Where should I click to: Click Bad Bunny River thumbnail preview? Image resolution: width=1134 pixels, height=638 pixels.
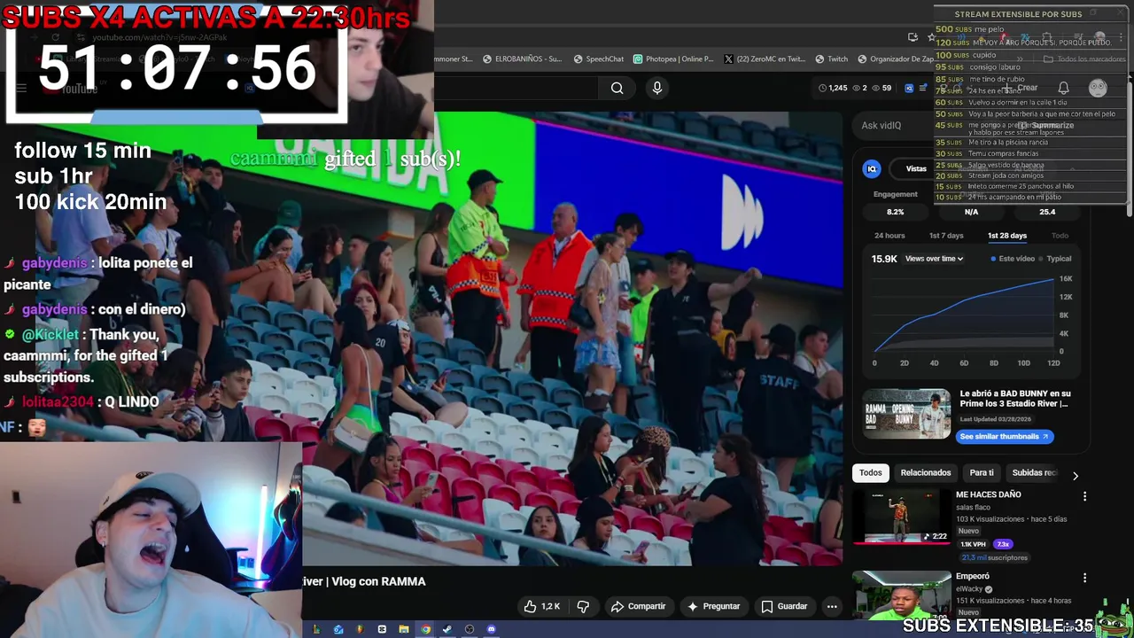point(906,414)
